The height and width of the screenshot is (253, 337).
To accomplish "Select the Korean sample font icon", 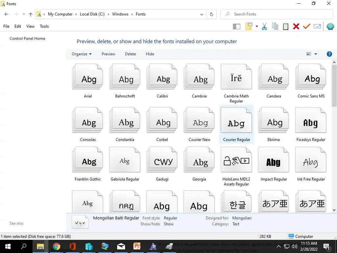I will point(236,202).
